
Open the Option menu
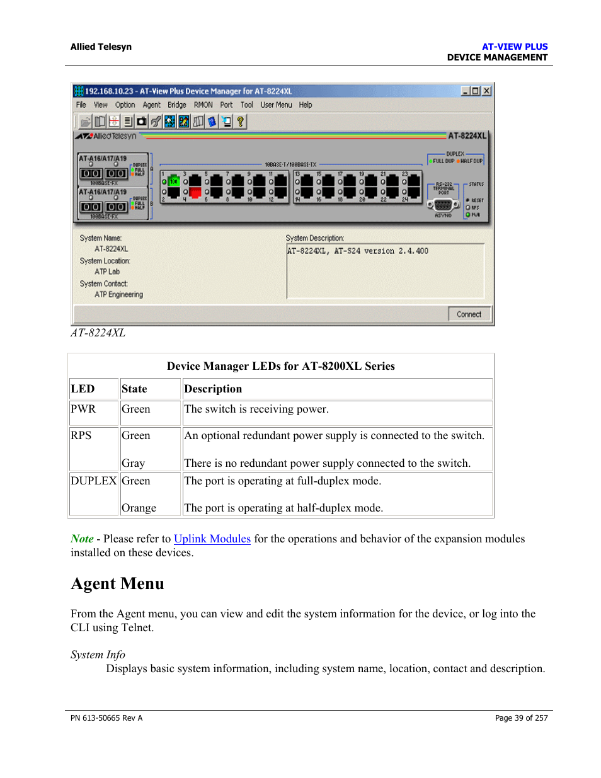(125, 105)
